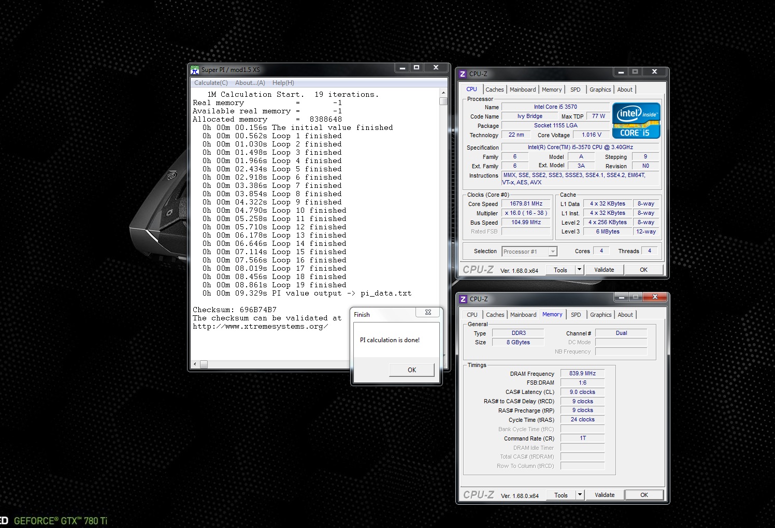Select the Memory tab in lower CPU-Z window

click(552, 314)
